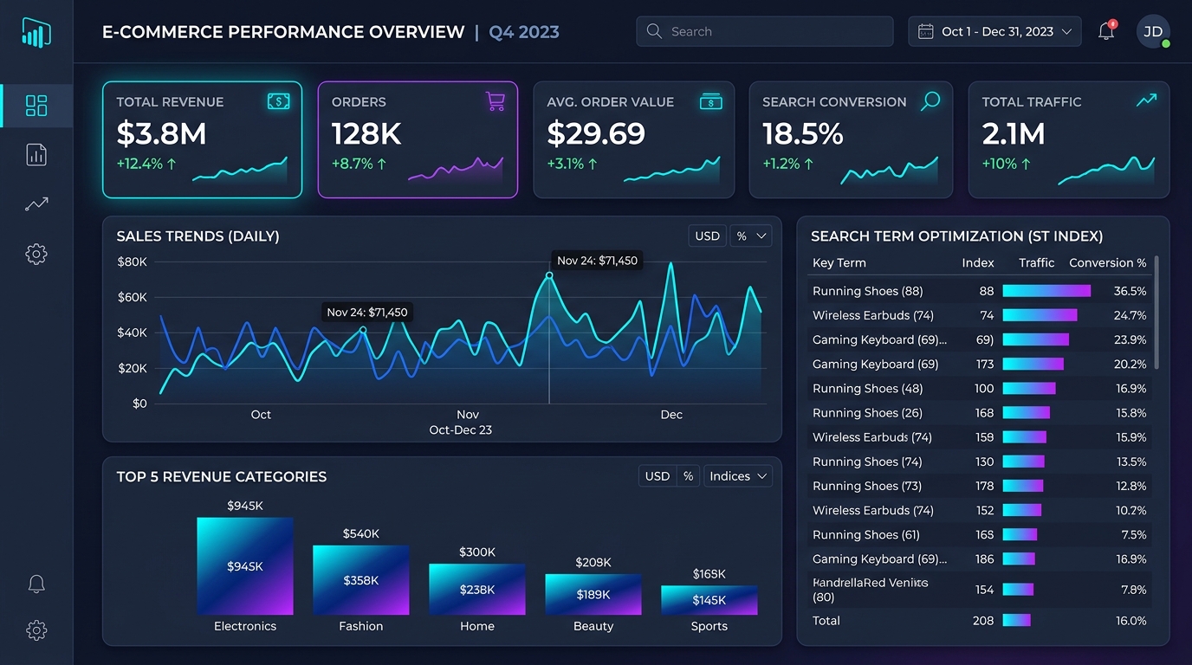Click the +12.4% revenue change text
The image size is (1192, 665).
pyautogui.click(x=146, y=164)
